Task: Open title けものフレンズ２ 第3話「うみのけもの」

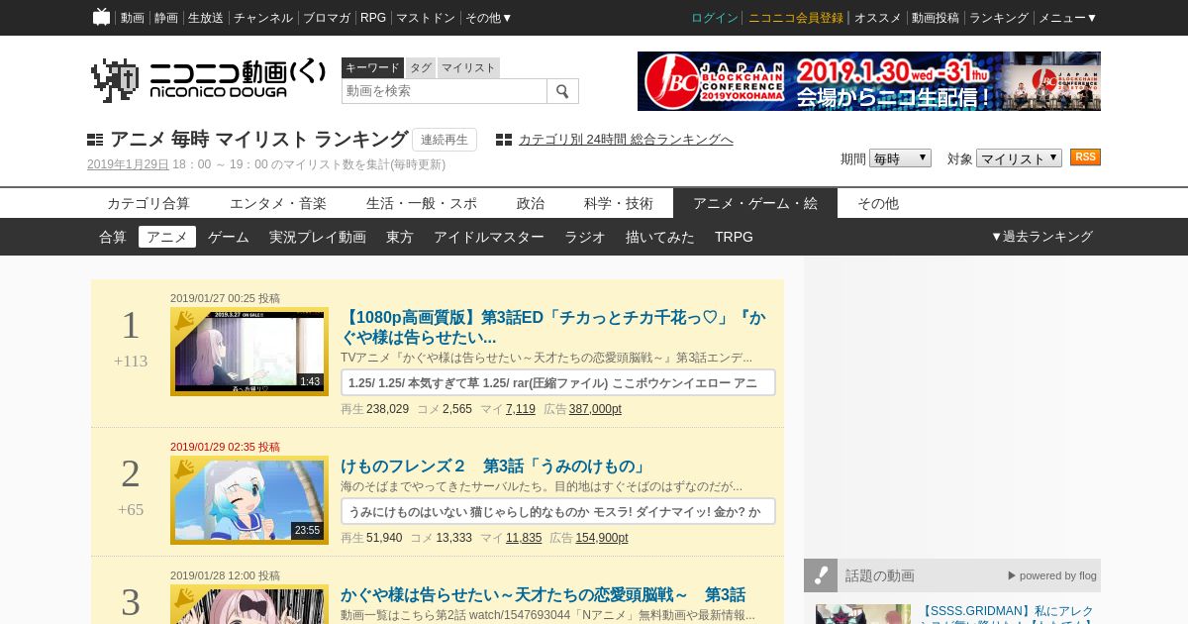Action: [493, 466]
